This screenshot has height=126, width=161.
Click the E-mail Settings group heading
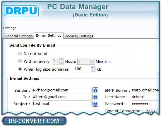coord(25,79)
